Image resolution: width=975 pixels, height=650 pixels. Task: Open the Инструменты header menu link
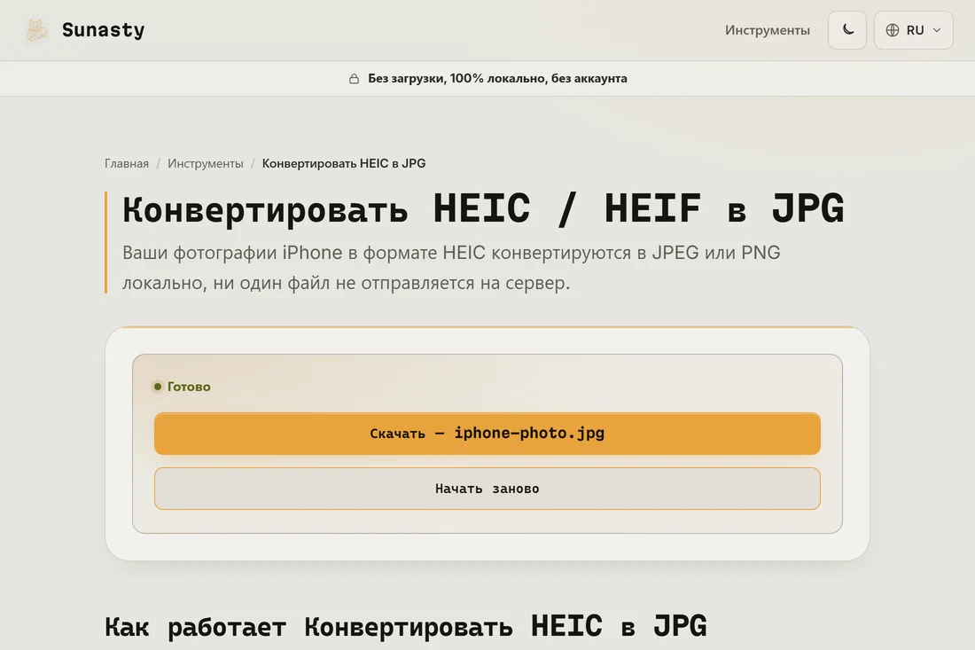click(x=768, y=30)
